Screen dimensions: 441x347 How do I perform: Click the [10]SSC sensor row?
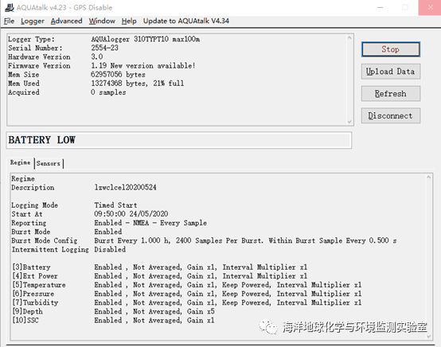click(113, 320)
